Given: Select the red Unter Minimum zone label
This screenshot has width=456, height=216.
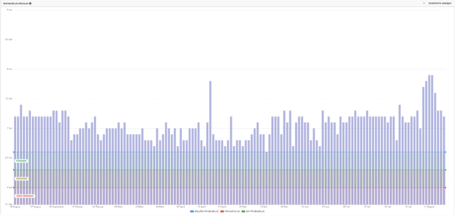Looking at the screenshot, I should pos(25,196).
